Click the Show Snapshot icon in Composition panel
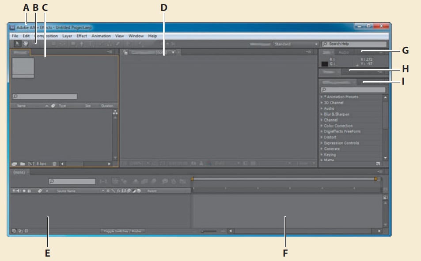The width and height of the screenshot is (421, 261). pos(201,163)
